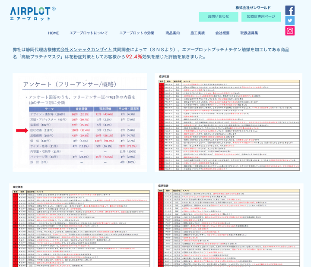Screen dimensions: 311x267
Task: Click the 110件（92.4%）table cell
Action: click(81, 130)
